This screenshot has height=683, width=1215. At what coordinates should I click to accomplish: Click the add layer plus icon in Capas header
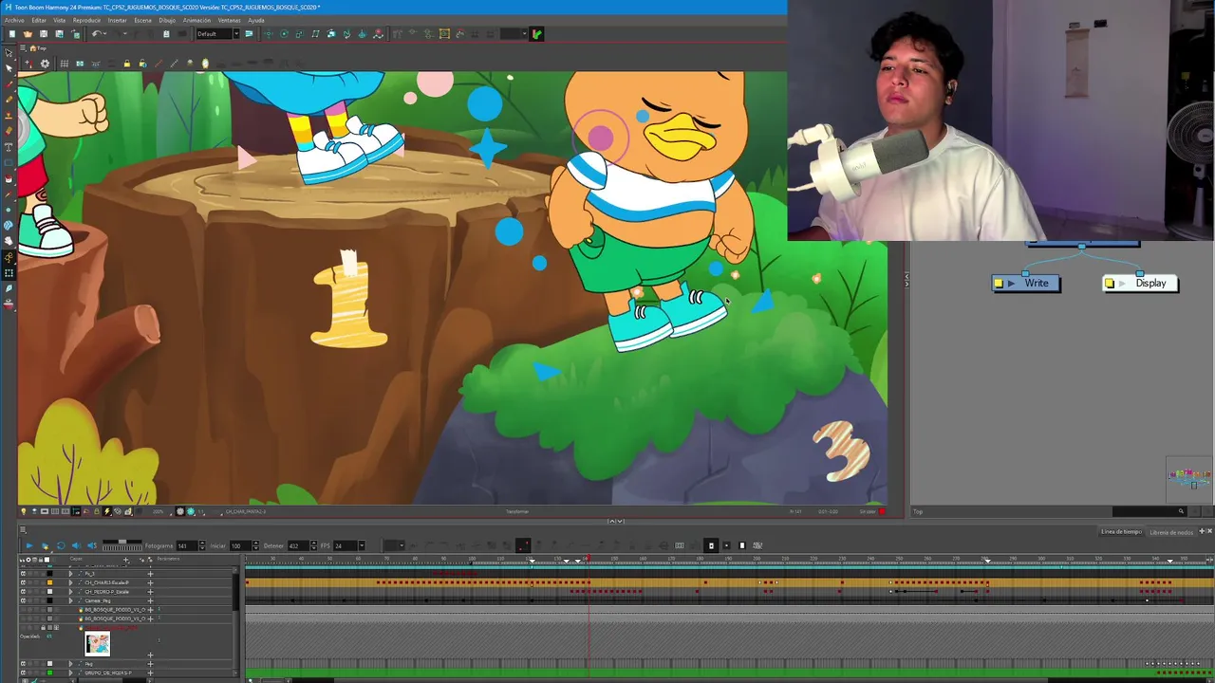point(126,560)
